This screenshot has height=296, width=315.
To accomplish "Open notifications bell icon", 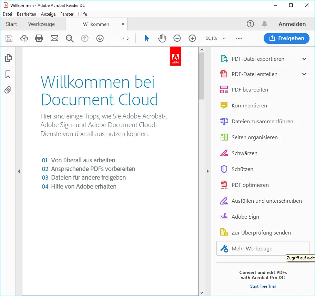I will point(264,24).
